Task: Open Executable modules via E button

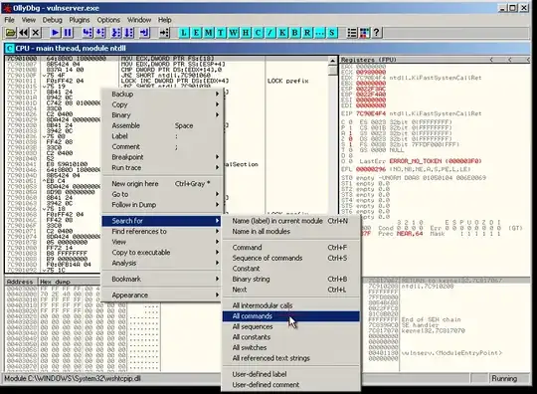Action: click(x=196, y=33)
